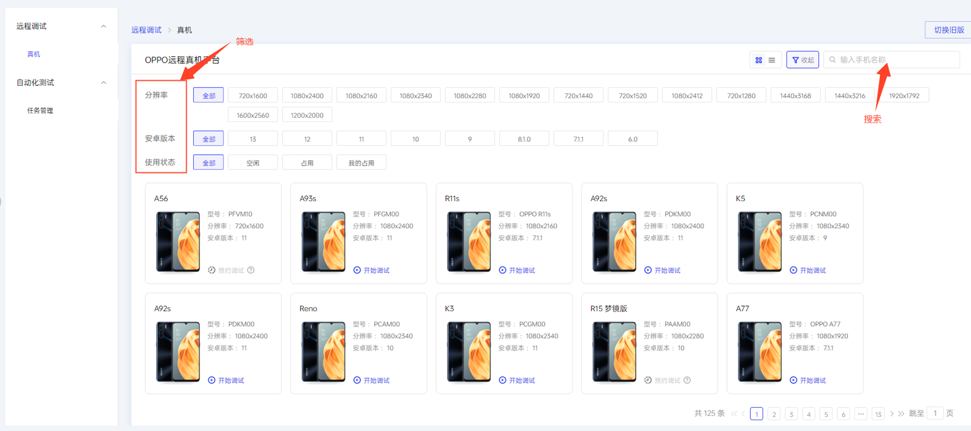Screen dimensions: 971x431
Task: Click start debug icon for A93s
Action: [x=357, y=270]
